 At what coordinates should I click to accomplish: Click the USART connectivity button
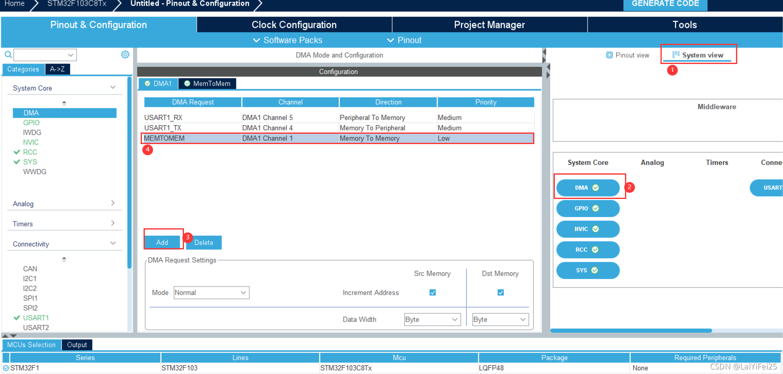tap(766, 187)
